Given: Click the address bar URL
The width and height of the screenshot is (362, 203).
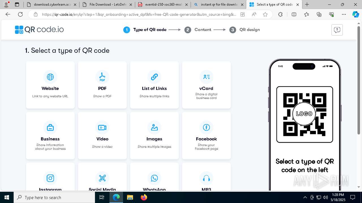Looking at the screenshot, I should click(x=139, y=14).
